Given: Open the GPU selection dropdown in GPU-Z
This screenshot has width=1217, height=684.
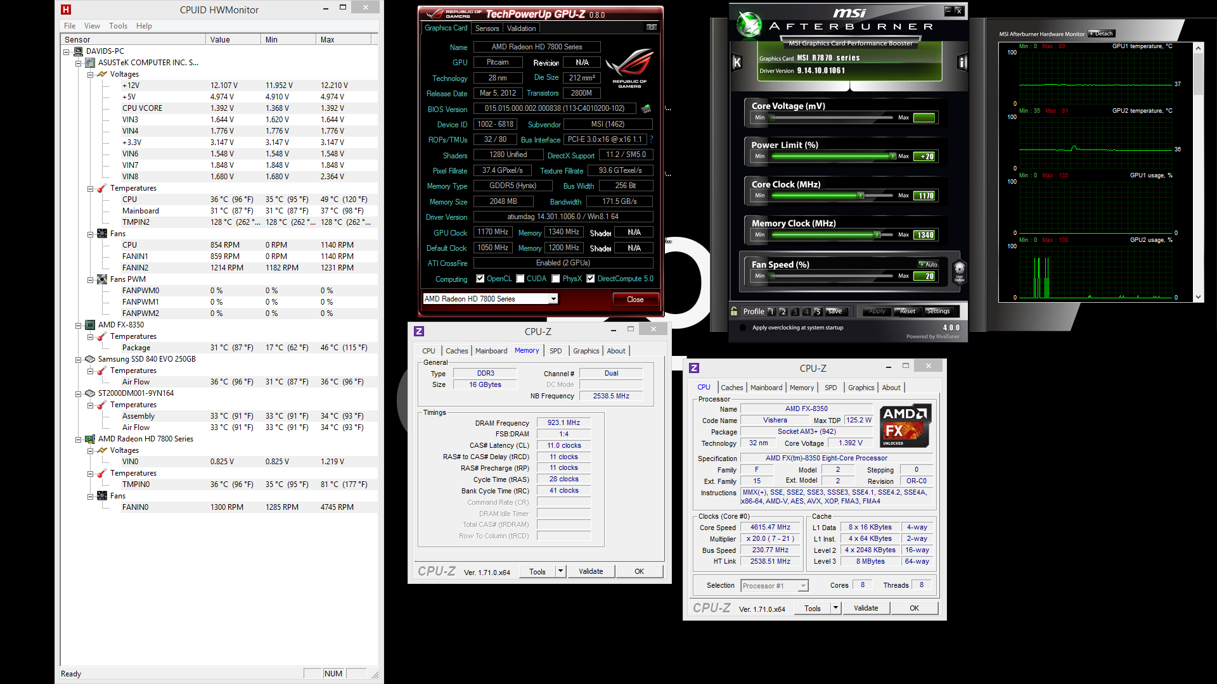Looking at the screenshot, I should coord(553,299).
